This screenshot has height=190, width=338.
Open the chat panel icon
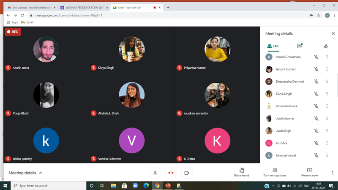click(300, 46)
